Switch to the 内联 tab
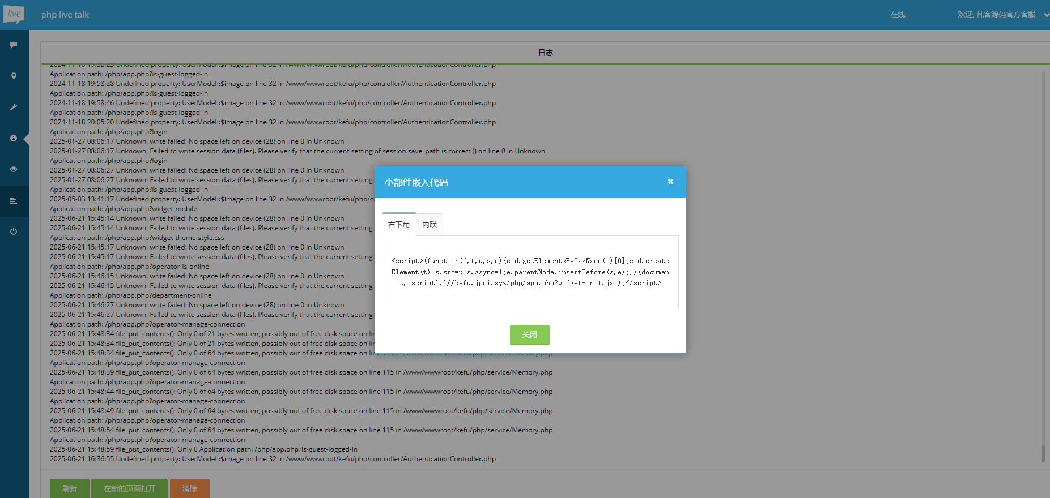 [430, 225]
